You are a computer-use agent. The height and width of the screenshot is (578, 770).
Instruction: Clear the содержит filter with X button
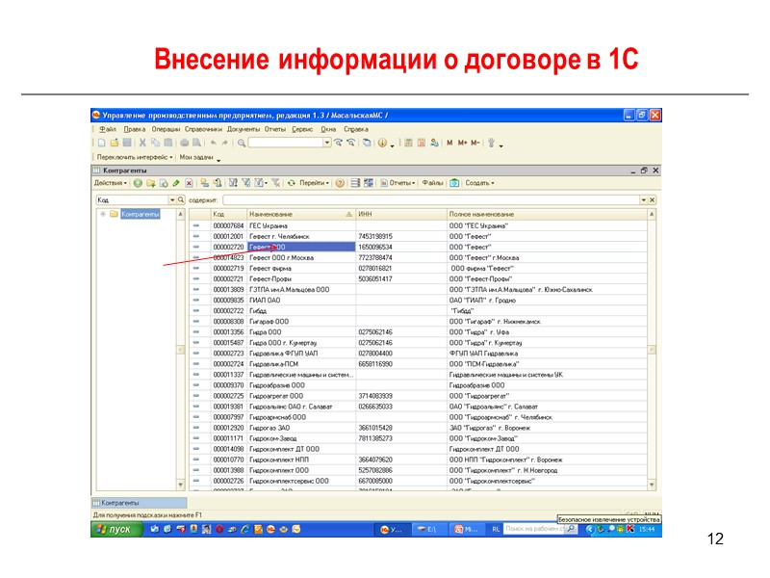pyautogui.click(x=653, y=200)
